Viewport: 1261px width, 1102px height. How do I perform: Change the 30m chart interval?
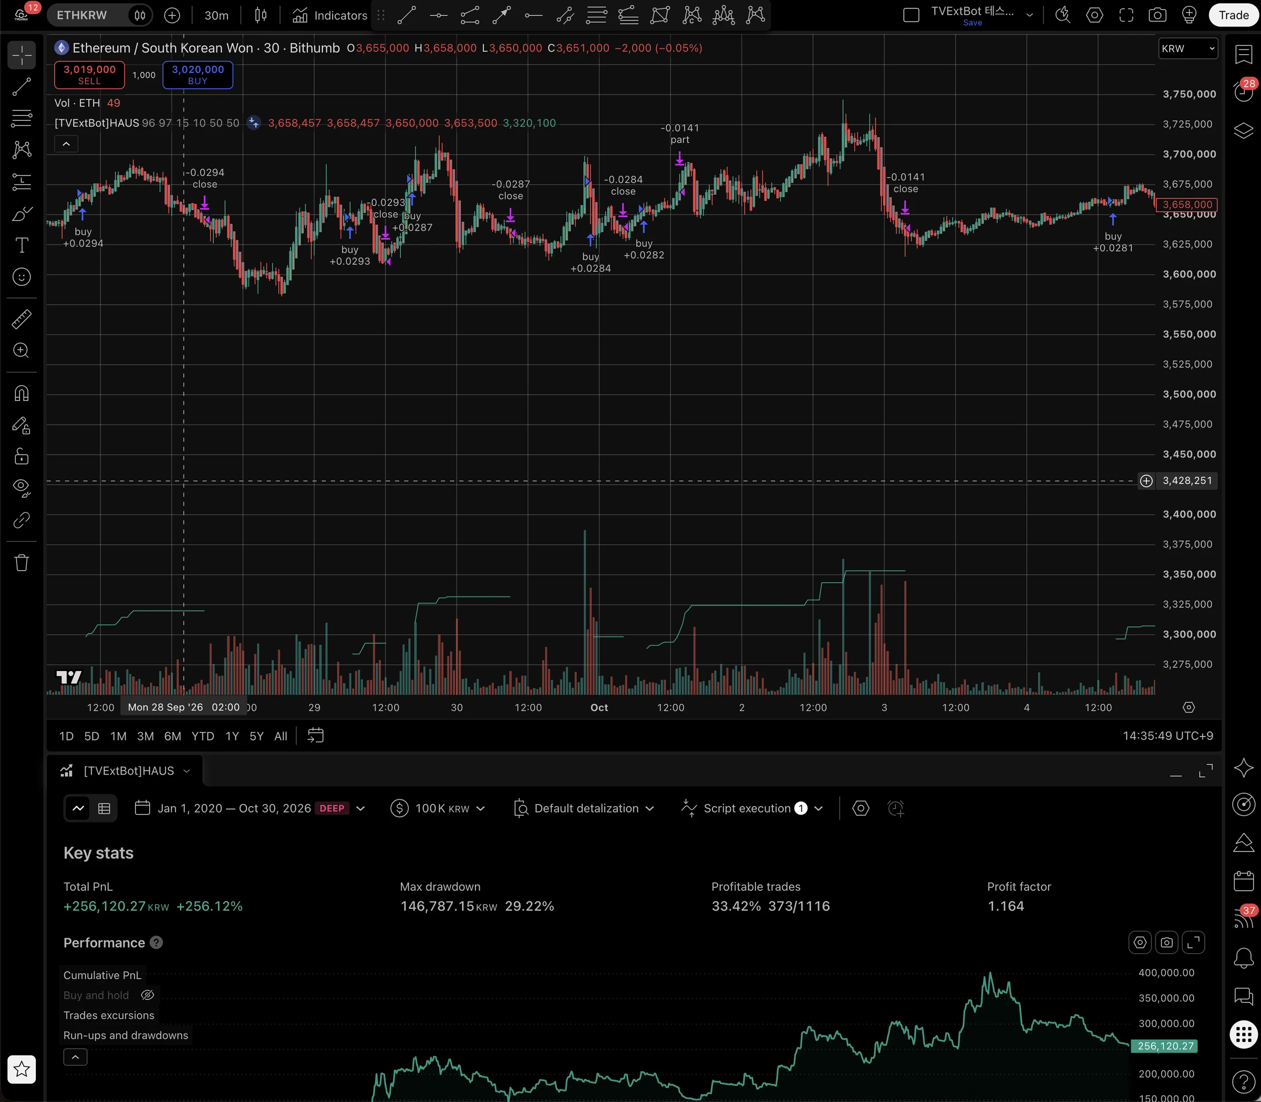click(x=216, y=15)
